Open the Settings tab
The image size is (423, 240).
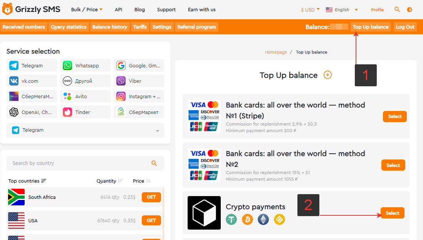pyautogui.click(x=162, y=27)
